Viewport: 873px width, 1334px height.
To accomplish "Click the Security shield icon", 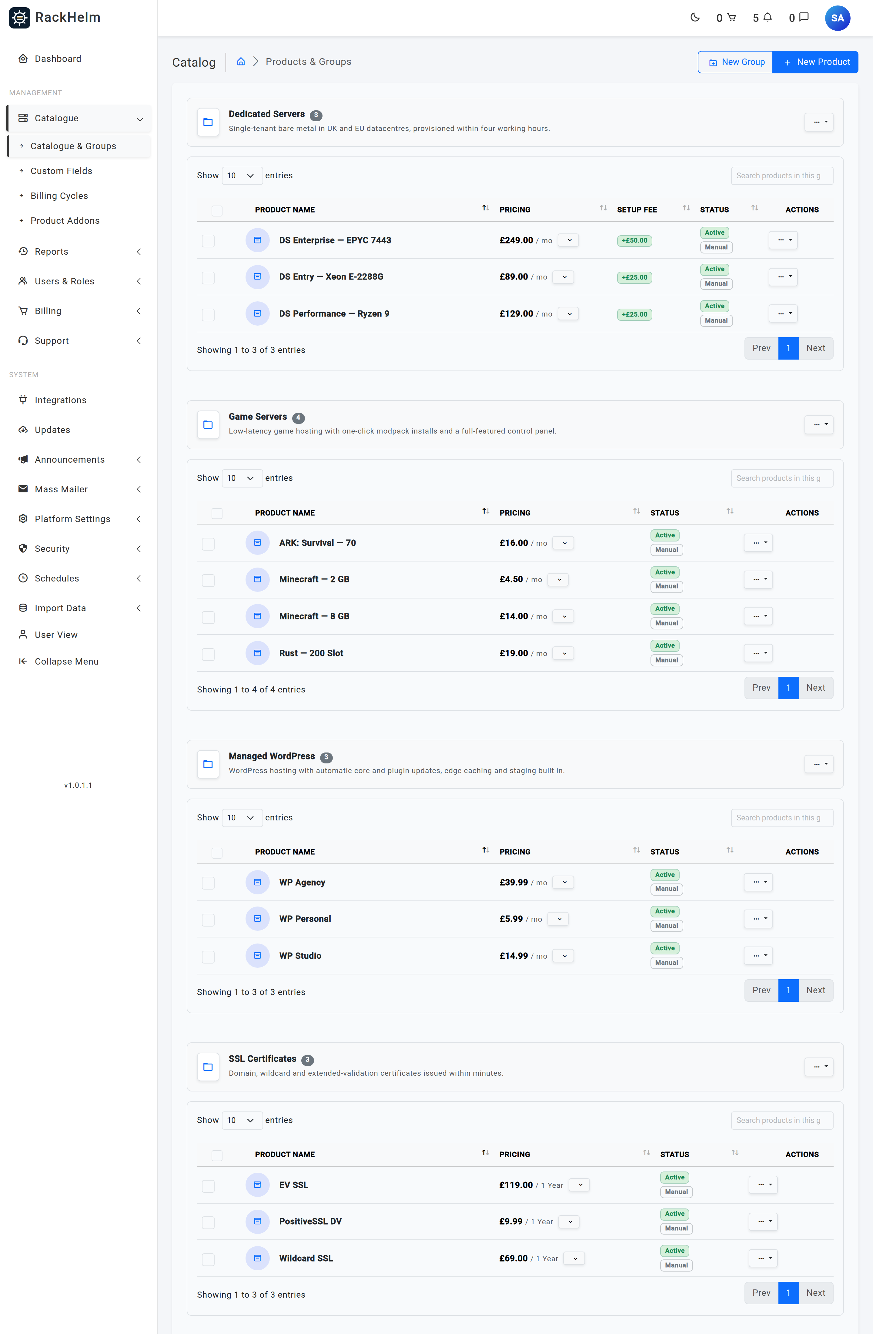I will (23, 548).
